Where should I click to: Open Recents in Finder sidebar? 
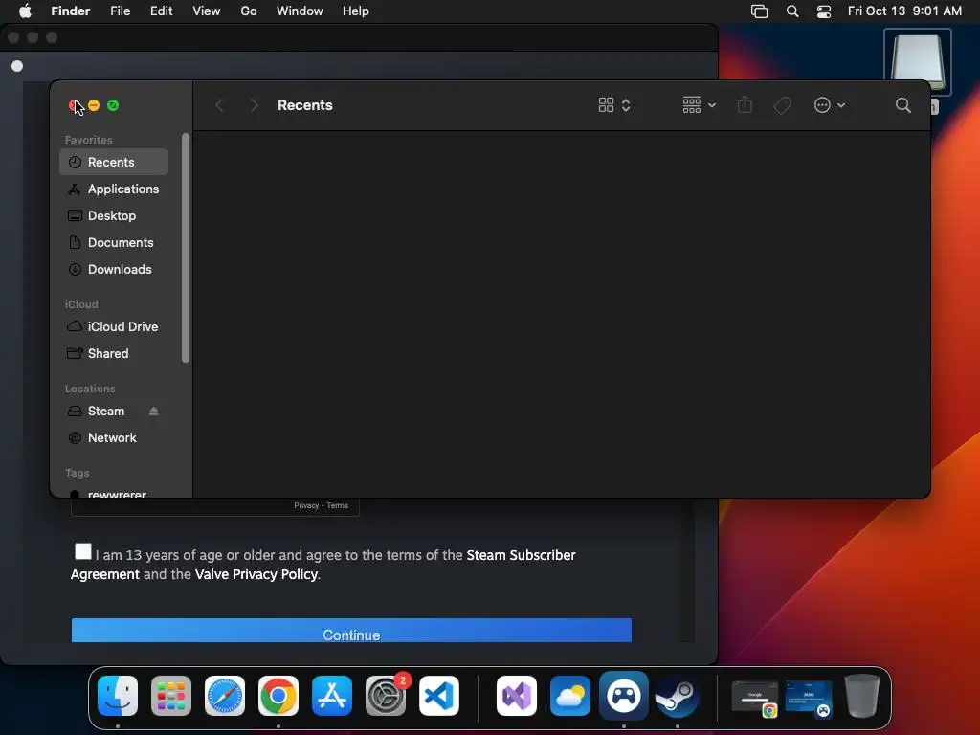click(114, 162)
